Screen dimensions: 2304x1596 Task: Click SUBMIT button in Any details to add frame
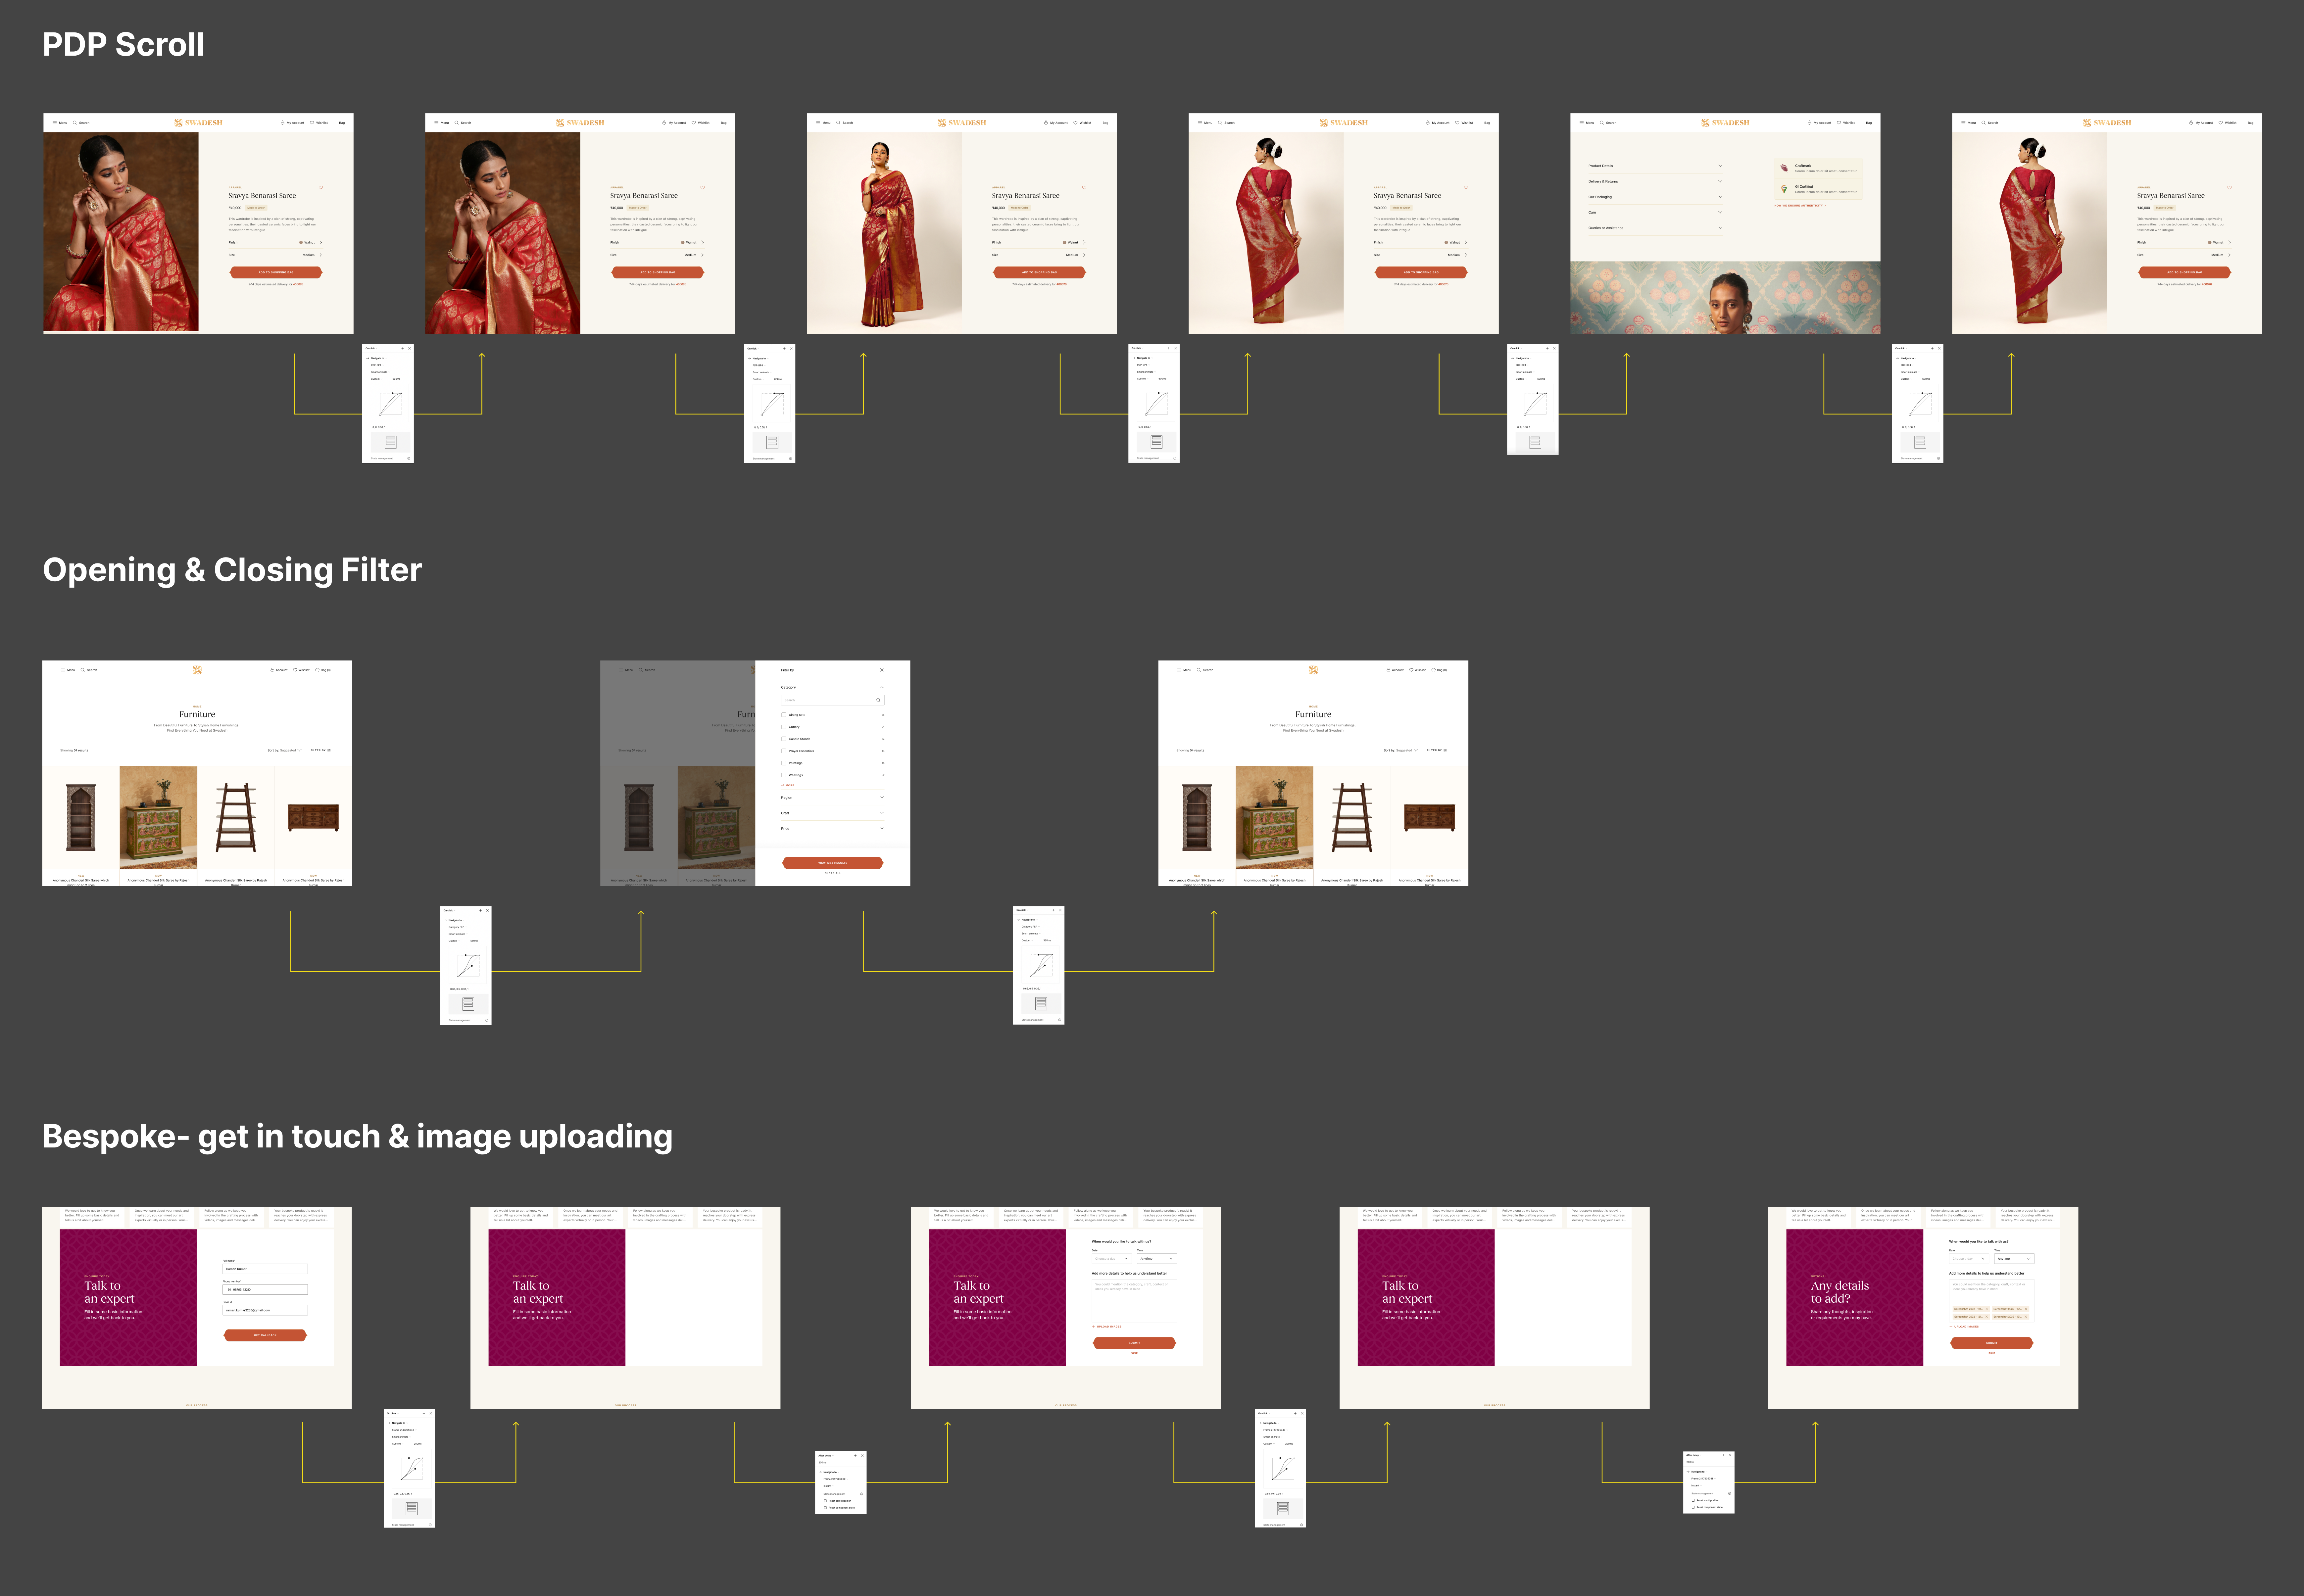[x=1992, y=1343]
